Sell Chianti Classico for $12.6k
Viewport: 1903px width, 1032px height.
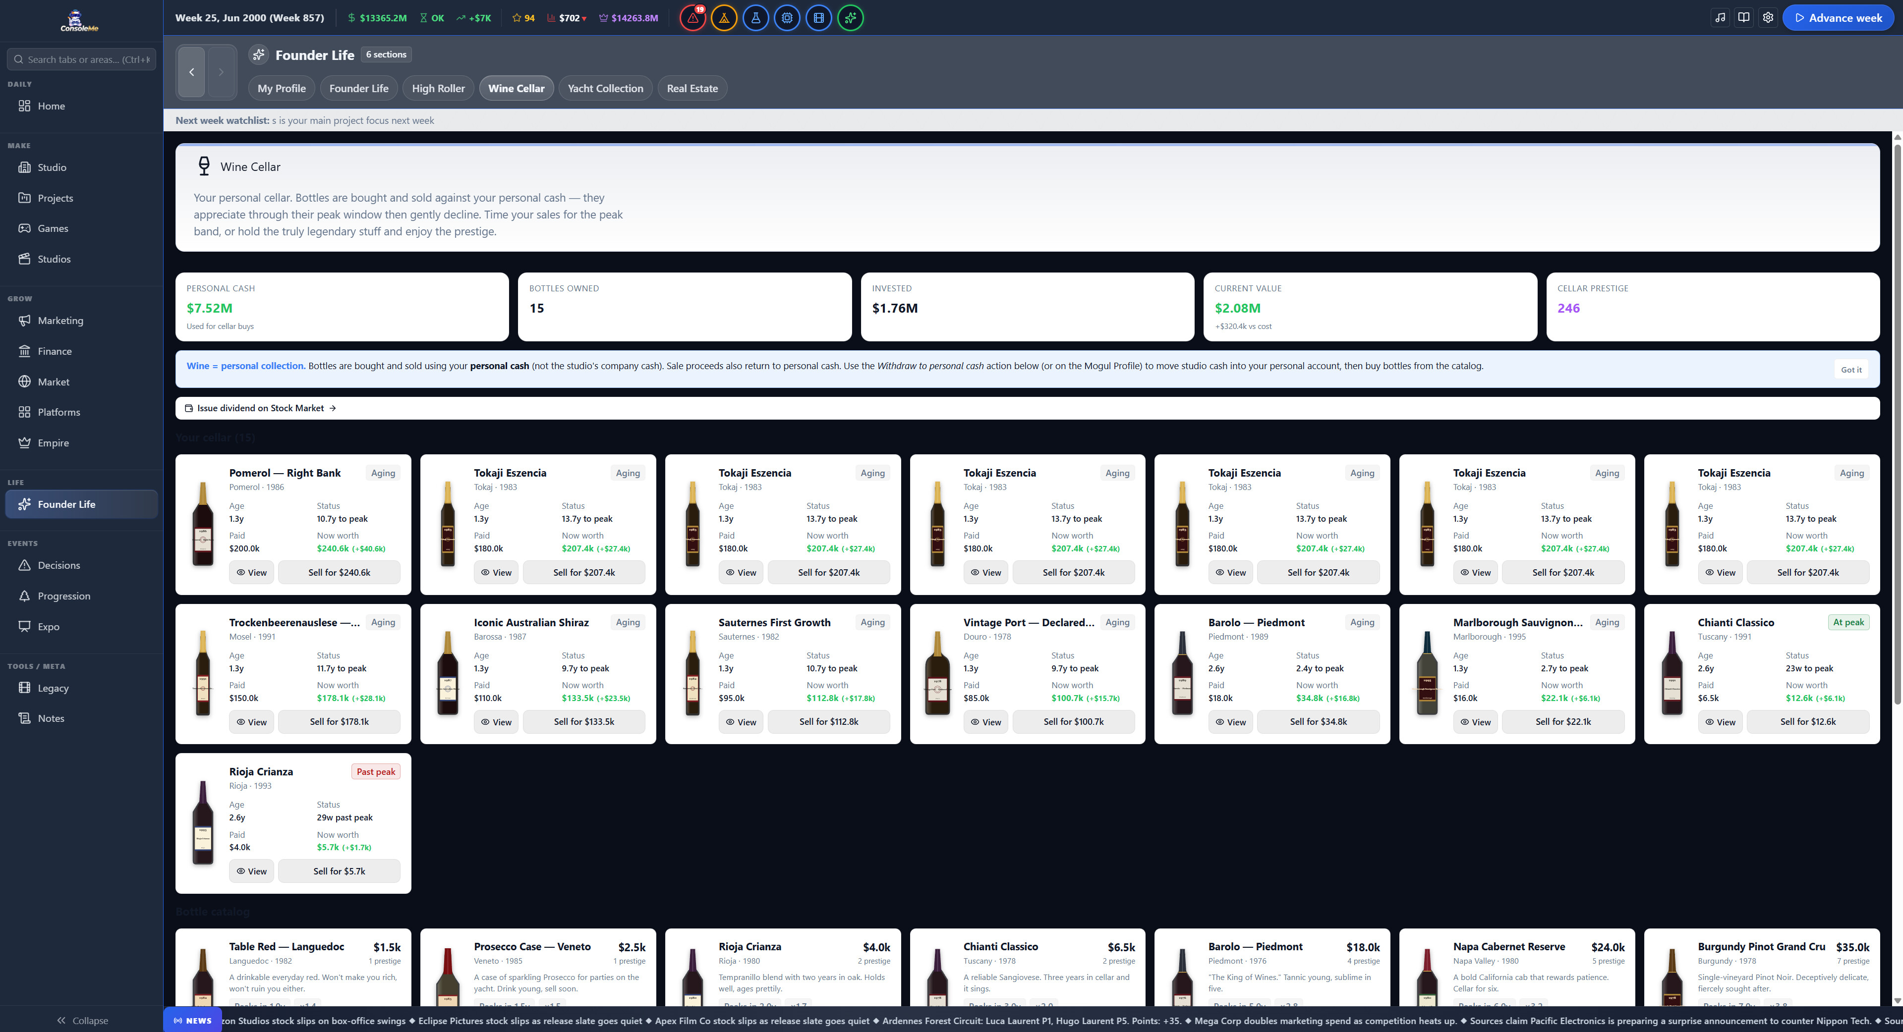click(1808, 722)
